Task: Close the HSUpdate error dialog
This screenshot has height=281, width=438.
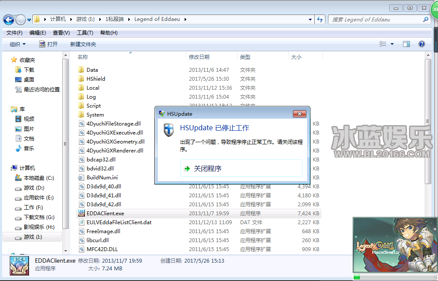Action: point(299,114)
